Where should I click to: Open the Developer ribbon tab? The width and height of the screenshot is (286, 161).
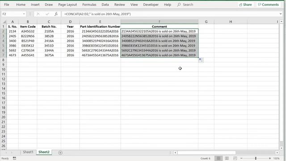(151, 4)
